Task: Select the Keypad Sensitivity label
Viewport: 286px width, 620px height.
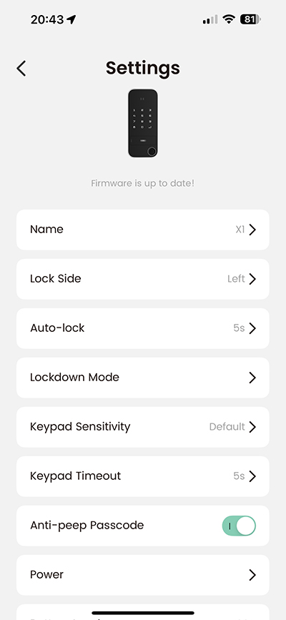Action: click(x=80, y=427)
